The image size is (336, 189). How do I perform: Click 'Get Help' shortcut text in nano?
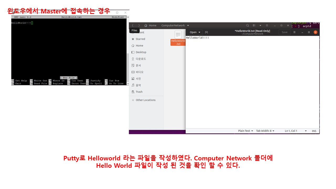pos(21,81)
